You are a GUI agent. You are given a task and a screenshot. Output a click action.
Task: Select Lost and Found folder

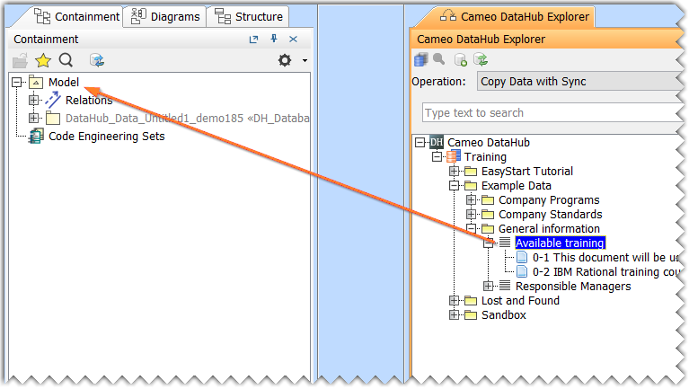[520, 301]
